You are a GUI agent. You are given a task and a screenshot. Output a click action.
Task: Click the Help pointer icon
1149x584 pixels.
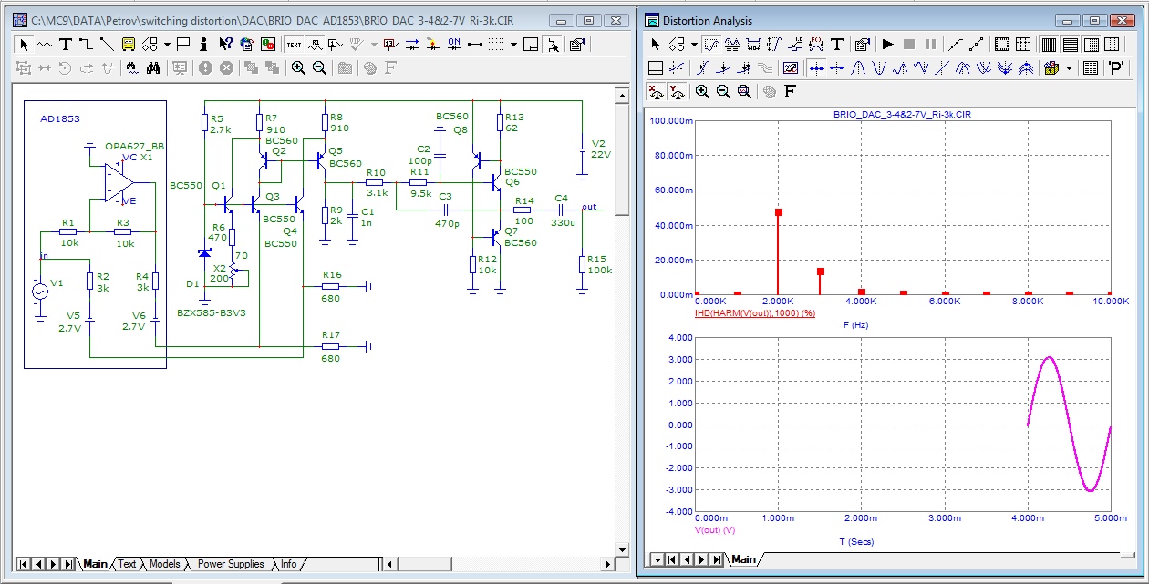pos(224,44)
